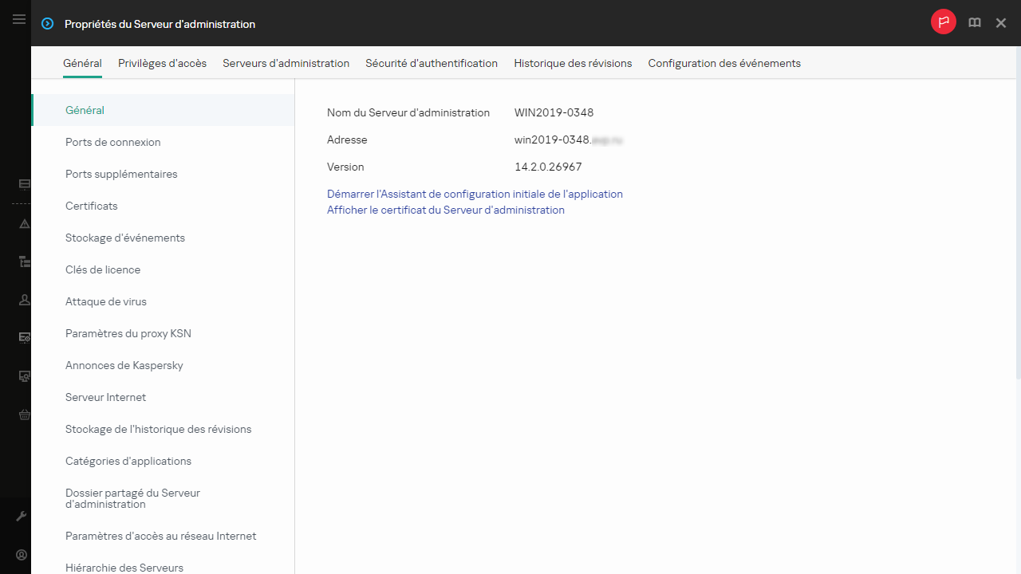Go to Configuration des événements tab
The width and height of the screenshot is (1021, 574).
point(724,63)
